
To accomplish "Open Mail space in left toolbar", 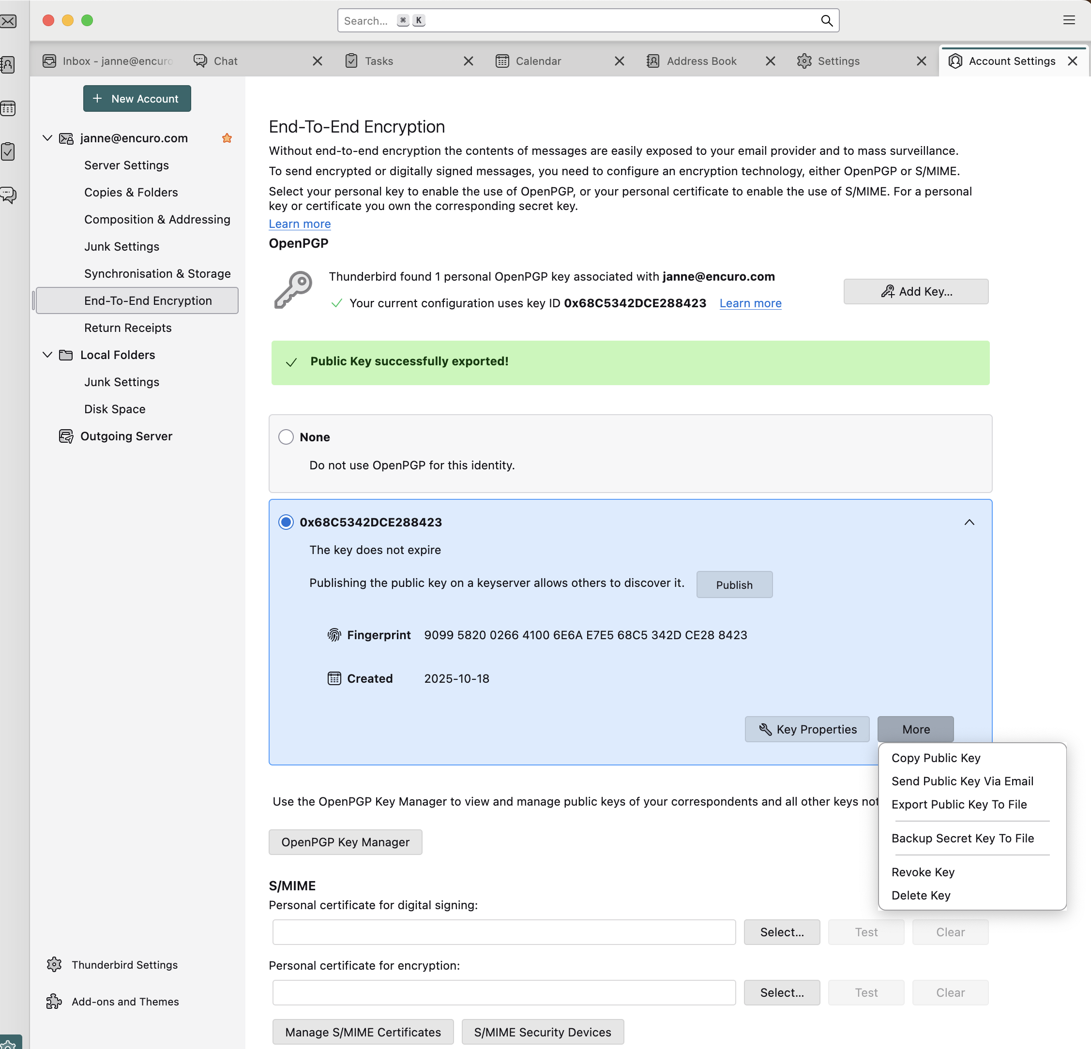I will click(8, 21).
